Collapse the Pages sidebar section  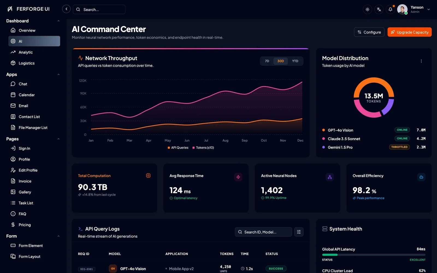[x=58, y=139]
